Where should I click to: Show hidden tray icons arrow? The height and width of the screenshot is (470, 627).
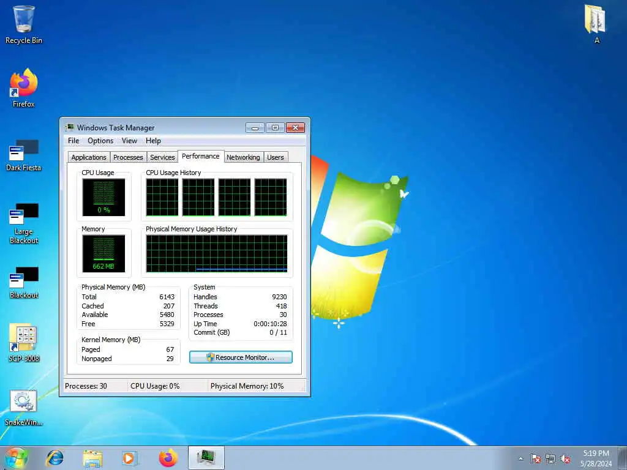point(520,459)
